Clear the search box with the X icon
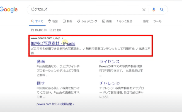This screenshot has width=182, height=112. [144, 10]
